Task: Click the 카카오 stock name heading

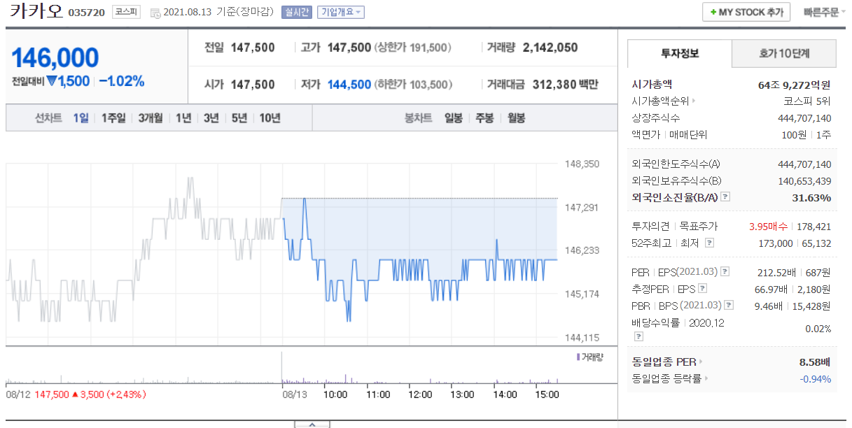Action: 35,12
